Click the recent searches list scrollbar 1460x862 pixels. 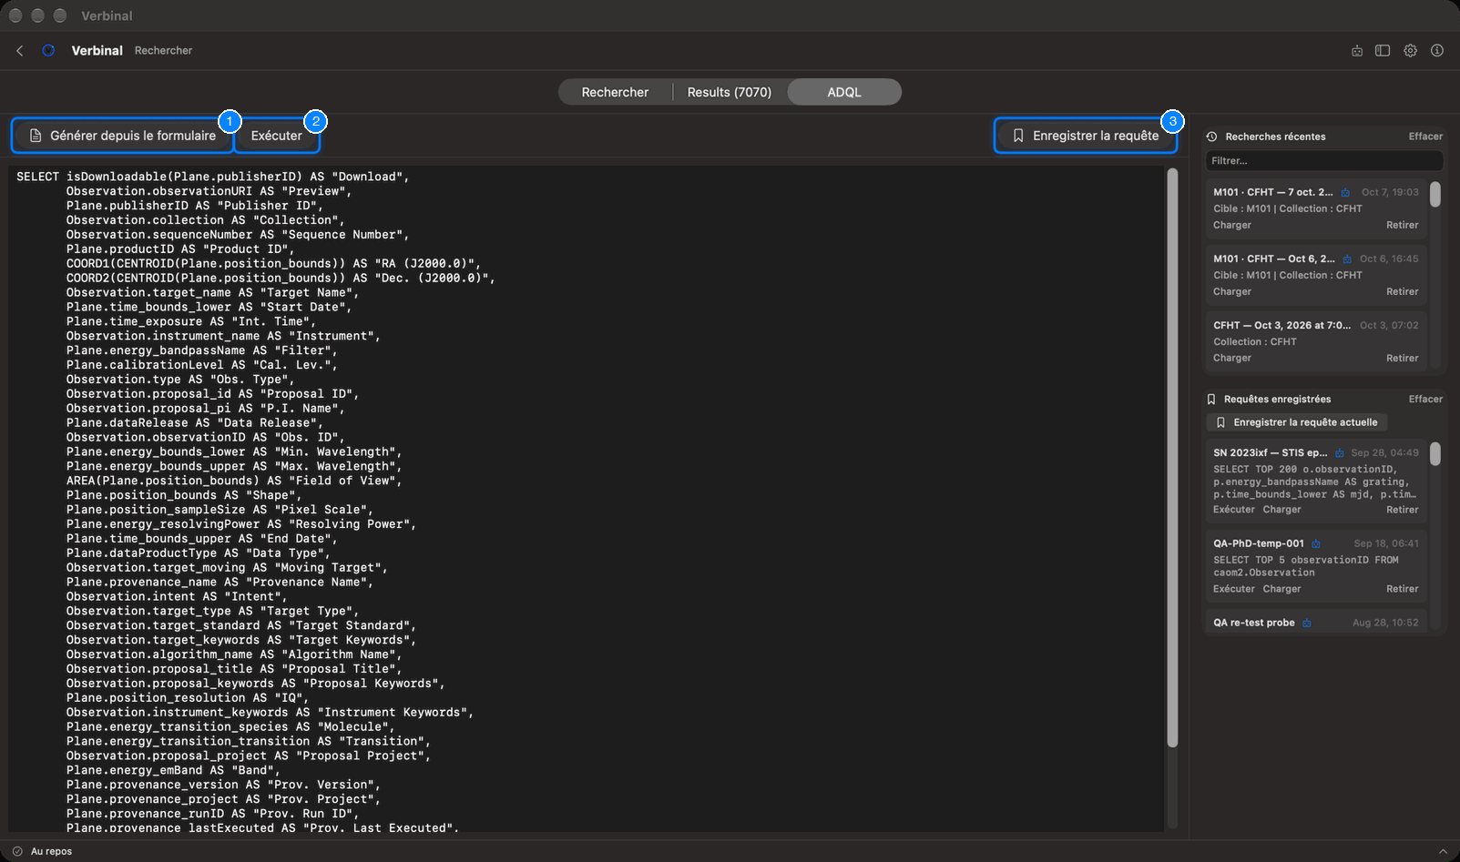tap(1435, 194)
